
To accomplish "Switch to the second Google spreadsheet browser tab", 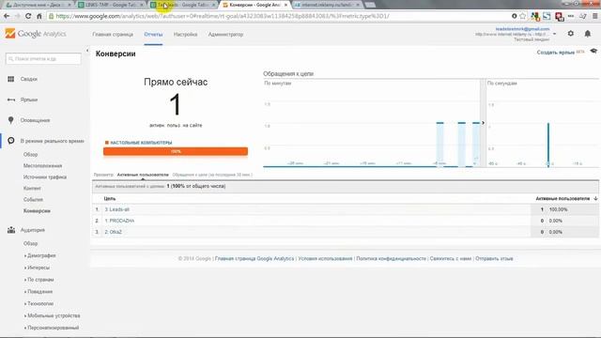I will [x=183, y=5].
